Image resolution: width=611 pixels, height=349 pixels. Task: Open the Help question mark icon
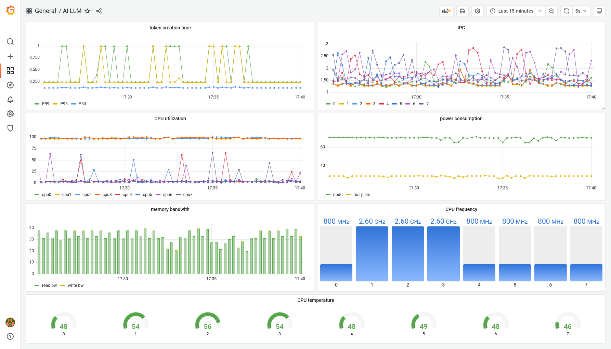pos(10,336)
